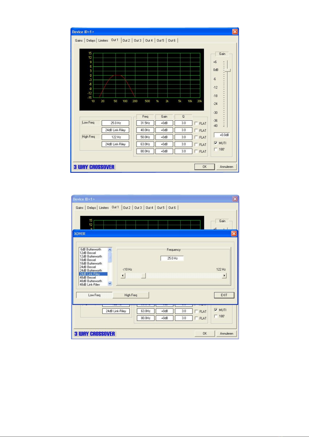This screenshot has width=309, height=437.
Task: Toggle FLAT for 63.0Hz in window behind XOVER
Action: (x=196, y=311)
